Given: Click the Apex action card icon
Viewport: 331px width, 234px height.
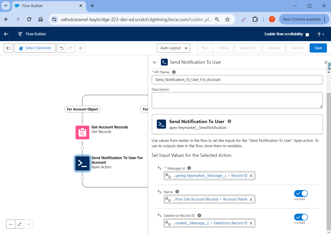Looking at the screenshot, I should [161, 124].
